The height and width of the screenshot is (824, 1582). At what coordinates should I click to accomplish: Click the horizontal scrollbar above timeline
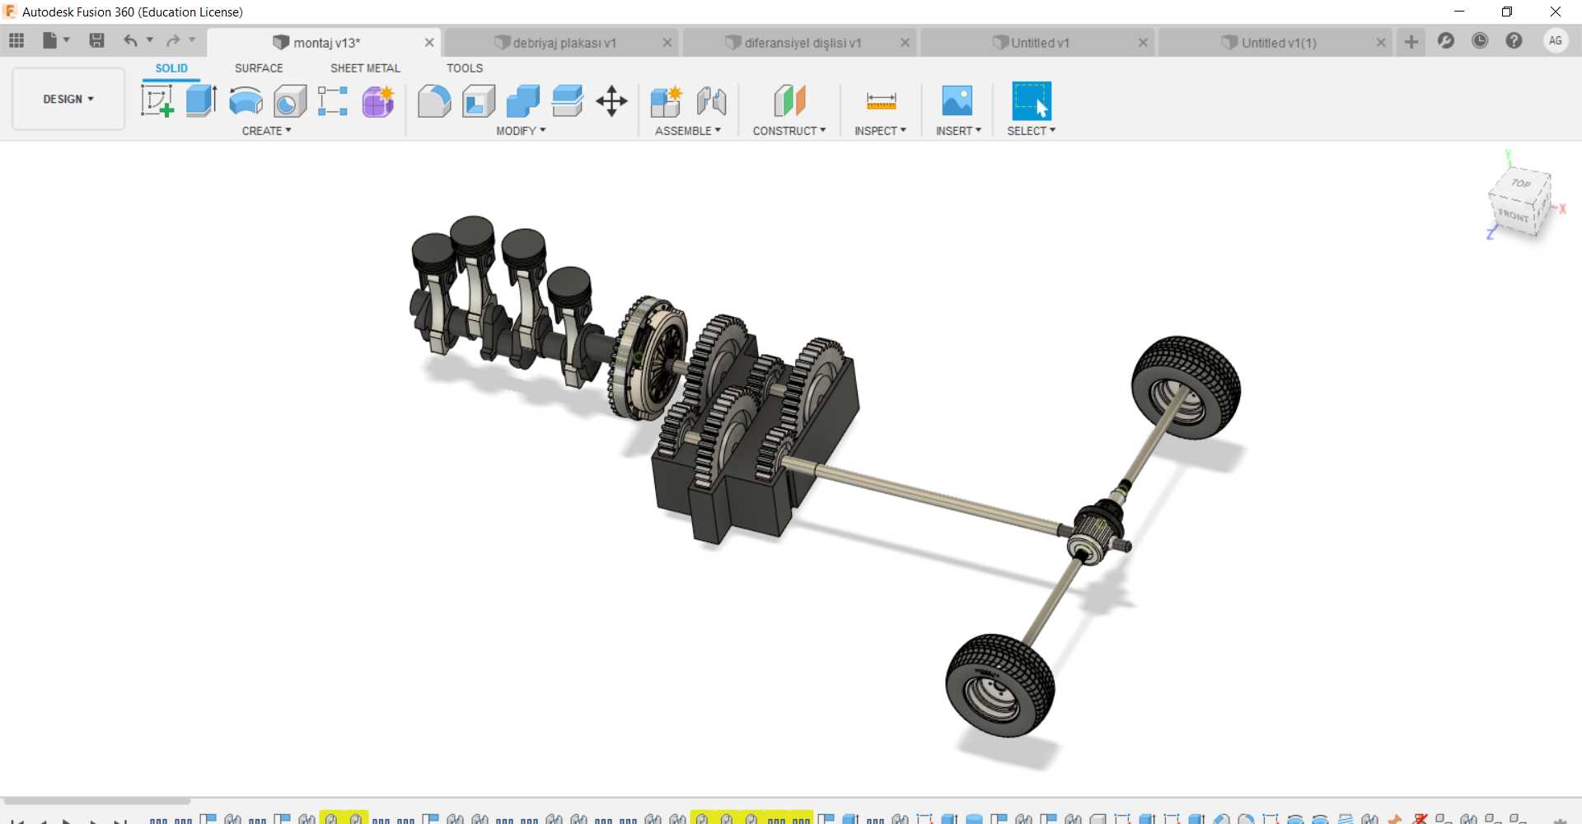click(97, 800)
